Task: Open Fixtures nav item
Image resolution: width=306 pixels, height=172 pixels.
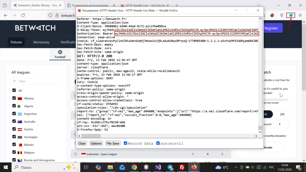Action: [16, 42]
